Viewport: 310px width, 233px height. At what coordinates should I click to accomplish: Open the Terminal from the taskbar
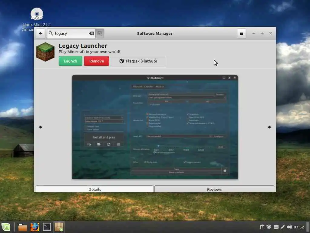point(47,227)
